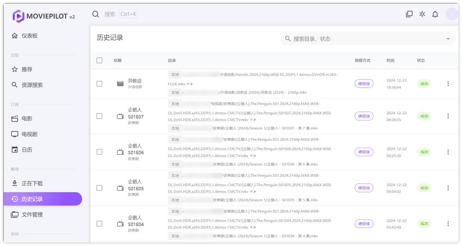Screen dimensions: 462x246
Task: Click the 硬链接 tag on 异教徒 row
Action: coord(364,84)
